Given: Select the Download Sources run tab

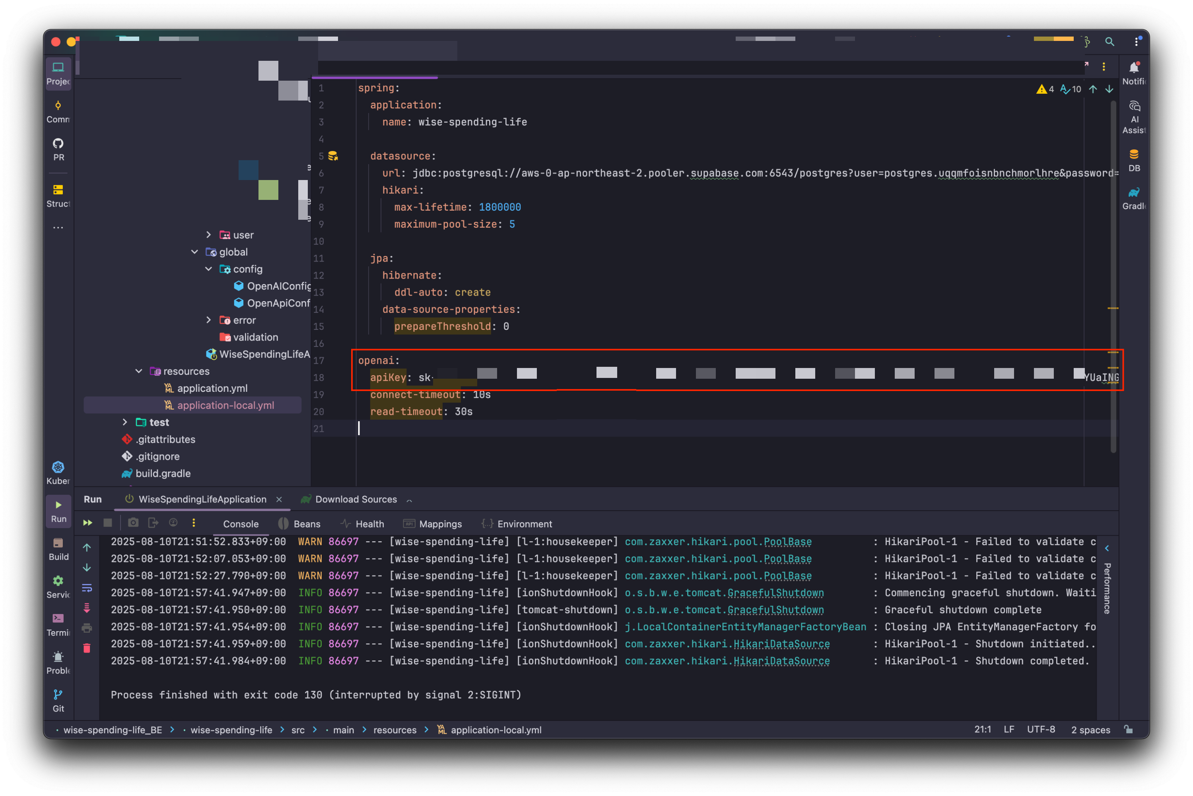Looking at the screenshot, I should point(348,499).
